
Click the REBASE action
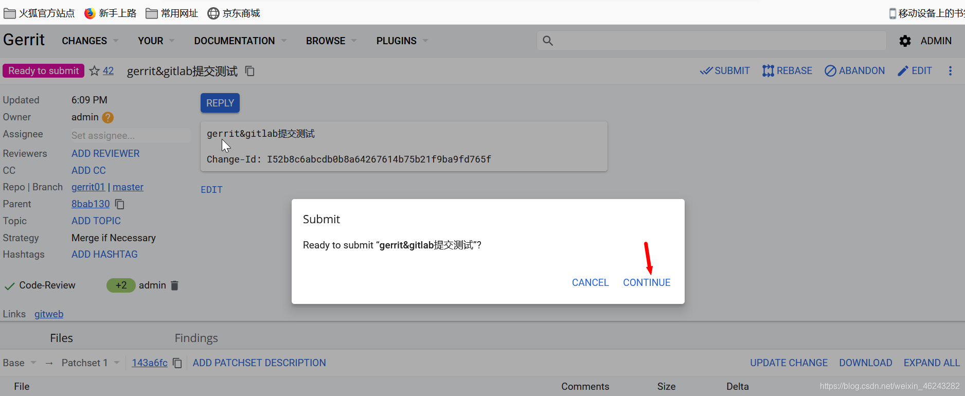click(787, 71)
